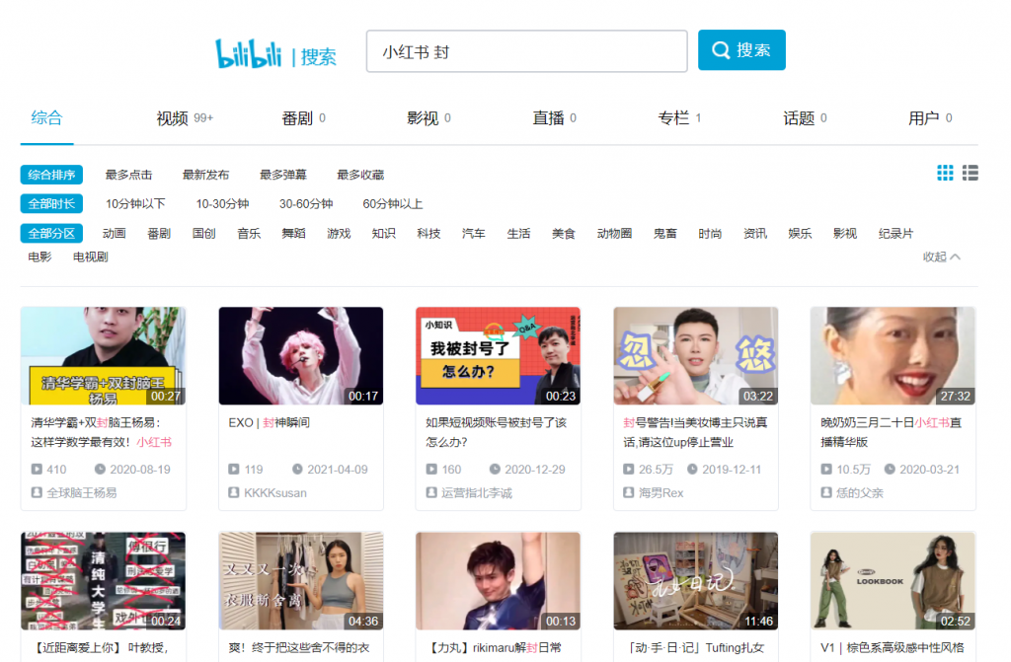The height and width of the screenshot is (662, 1011).
Task: Open Tufting扎女 11:46 video thumbnail
Action: (695, 581)
